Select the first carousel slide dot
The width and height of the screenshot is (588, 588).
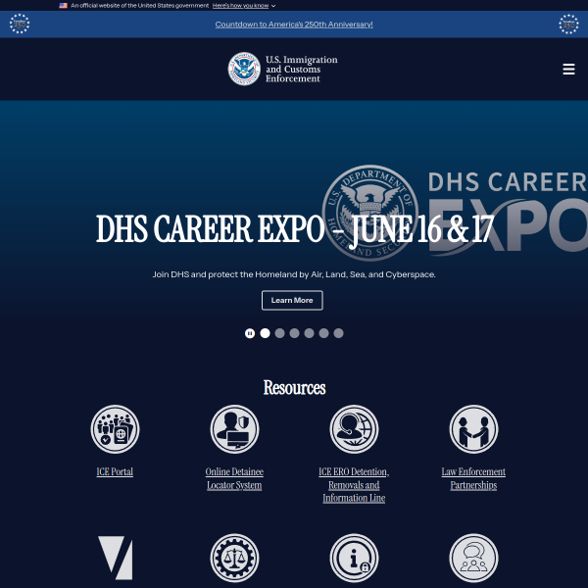pyautogui.click(x=265, y=333)
